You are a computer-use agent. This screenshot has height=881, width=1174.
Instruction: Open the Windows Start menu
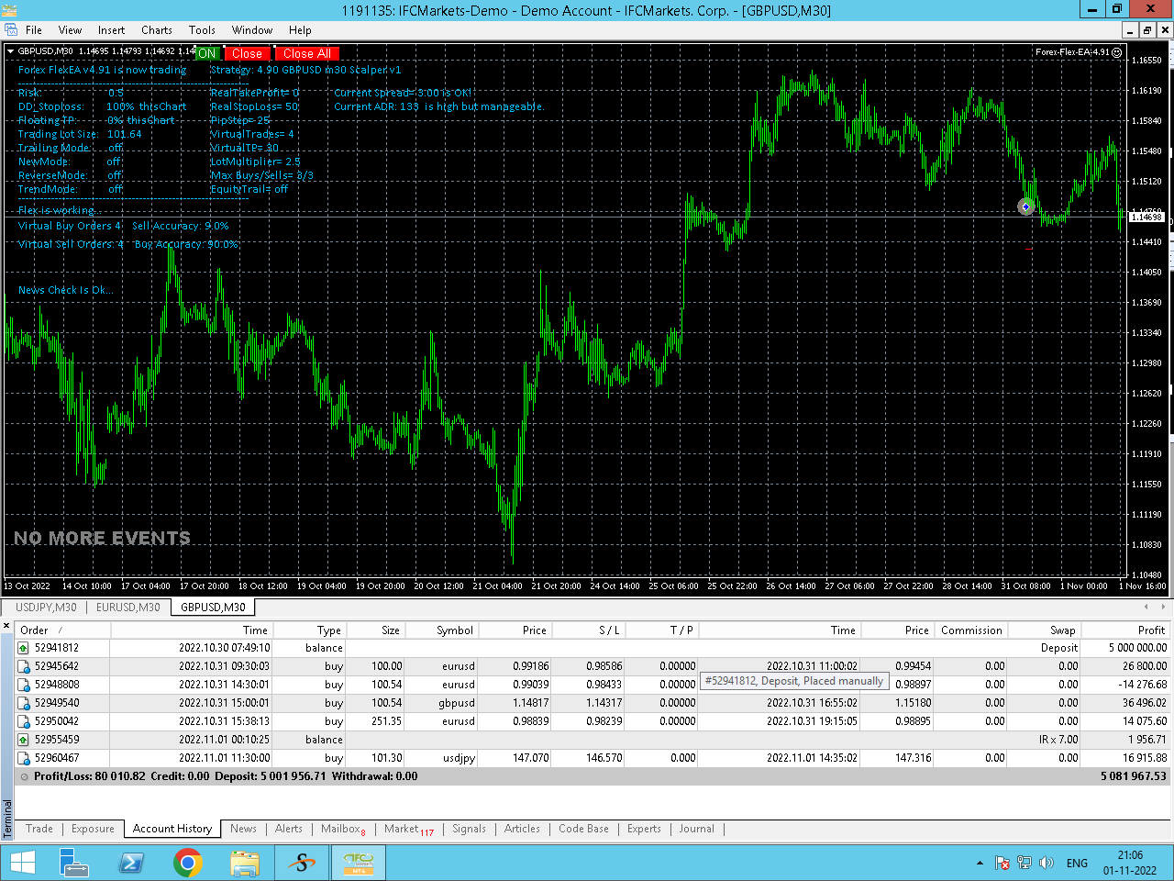click(22, 863)
